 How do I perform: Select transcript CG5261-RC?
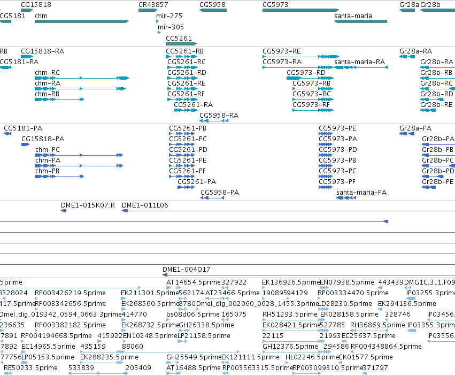(182, 67)
